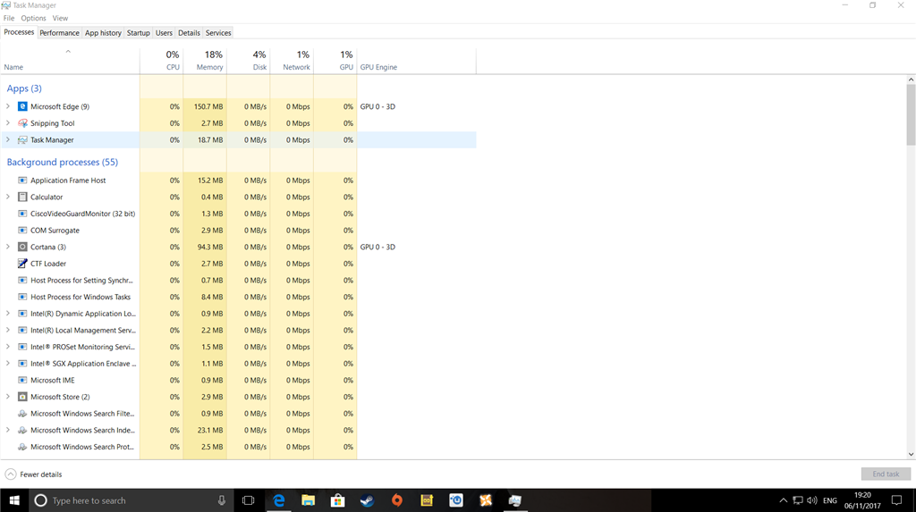Screen dimensions: 916x512
Task: Click the Microsoft Windows Search Indexer icon
Action: click(x=22, y=431)
